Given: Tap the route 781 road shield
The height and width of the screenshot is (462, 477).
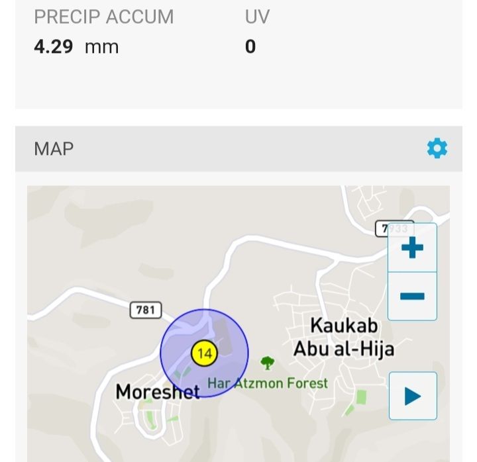Looking at the screenshot, I should pos(145,309).
